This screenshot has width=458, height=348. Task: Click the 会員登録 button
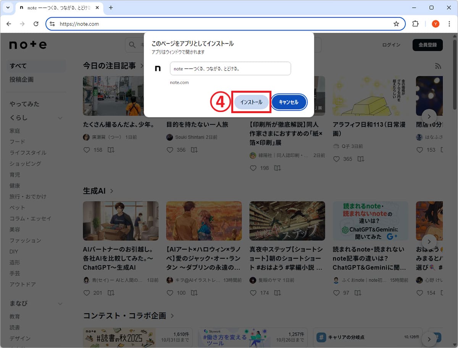(427, 45)
